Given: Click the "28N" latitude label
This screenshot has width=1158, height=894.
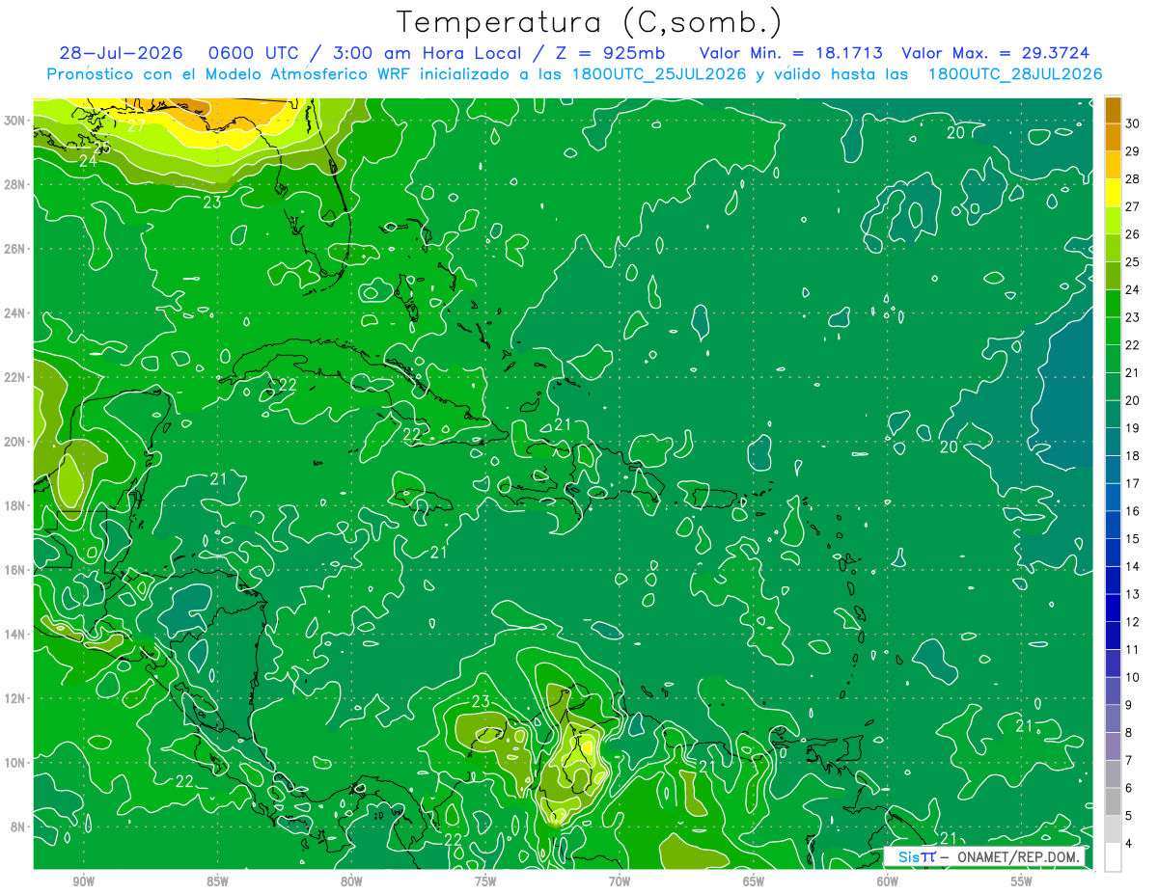Looking at the screenshot, I should tap(15, 184).
